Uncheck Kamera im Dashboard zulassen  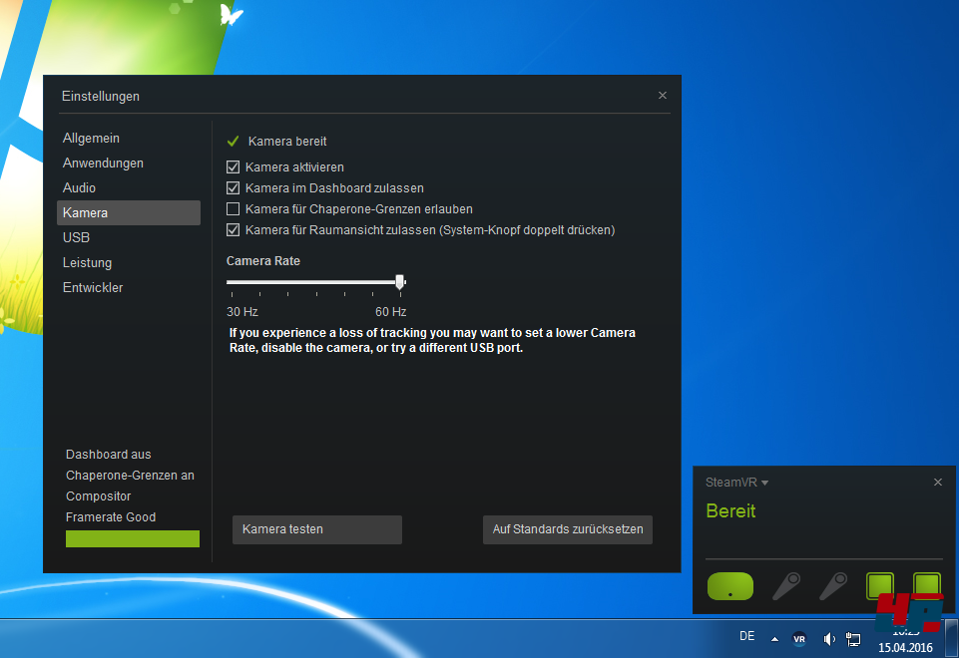[x=232, y=187]
